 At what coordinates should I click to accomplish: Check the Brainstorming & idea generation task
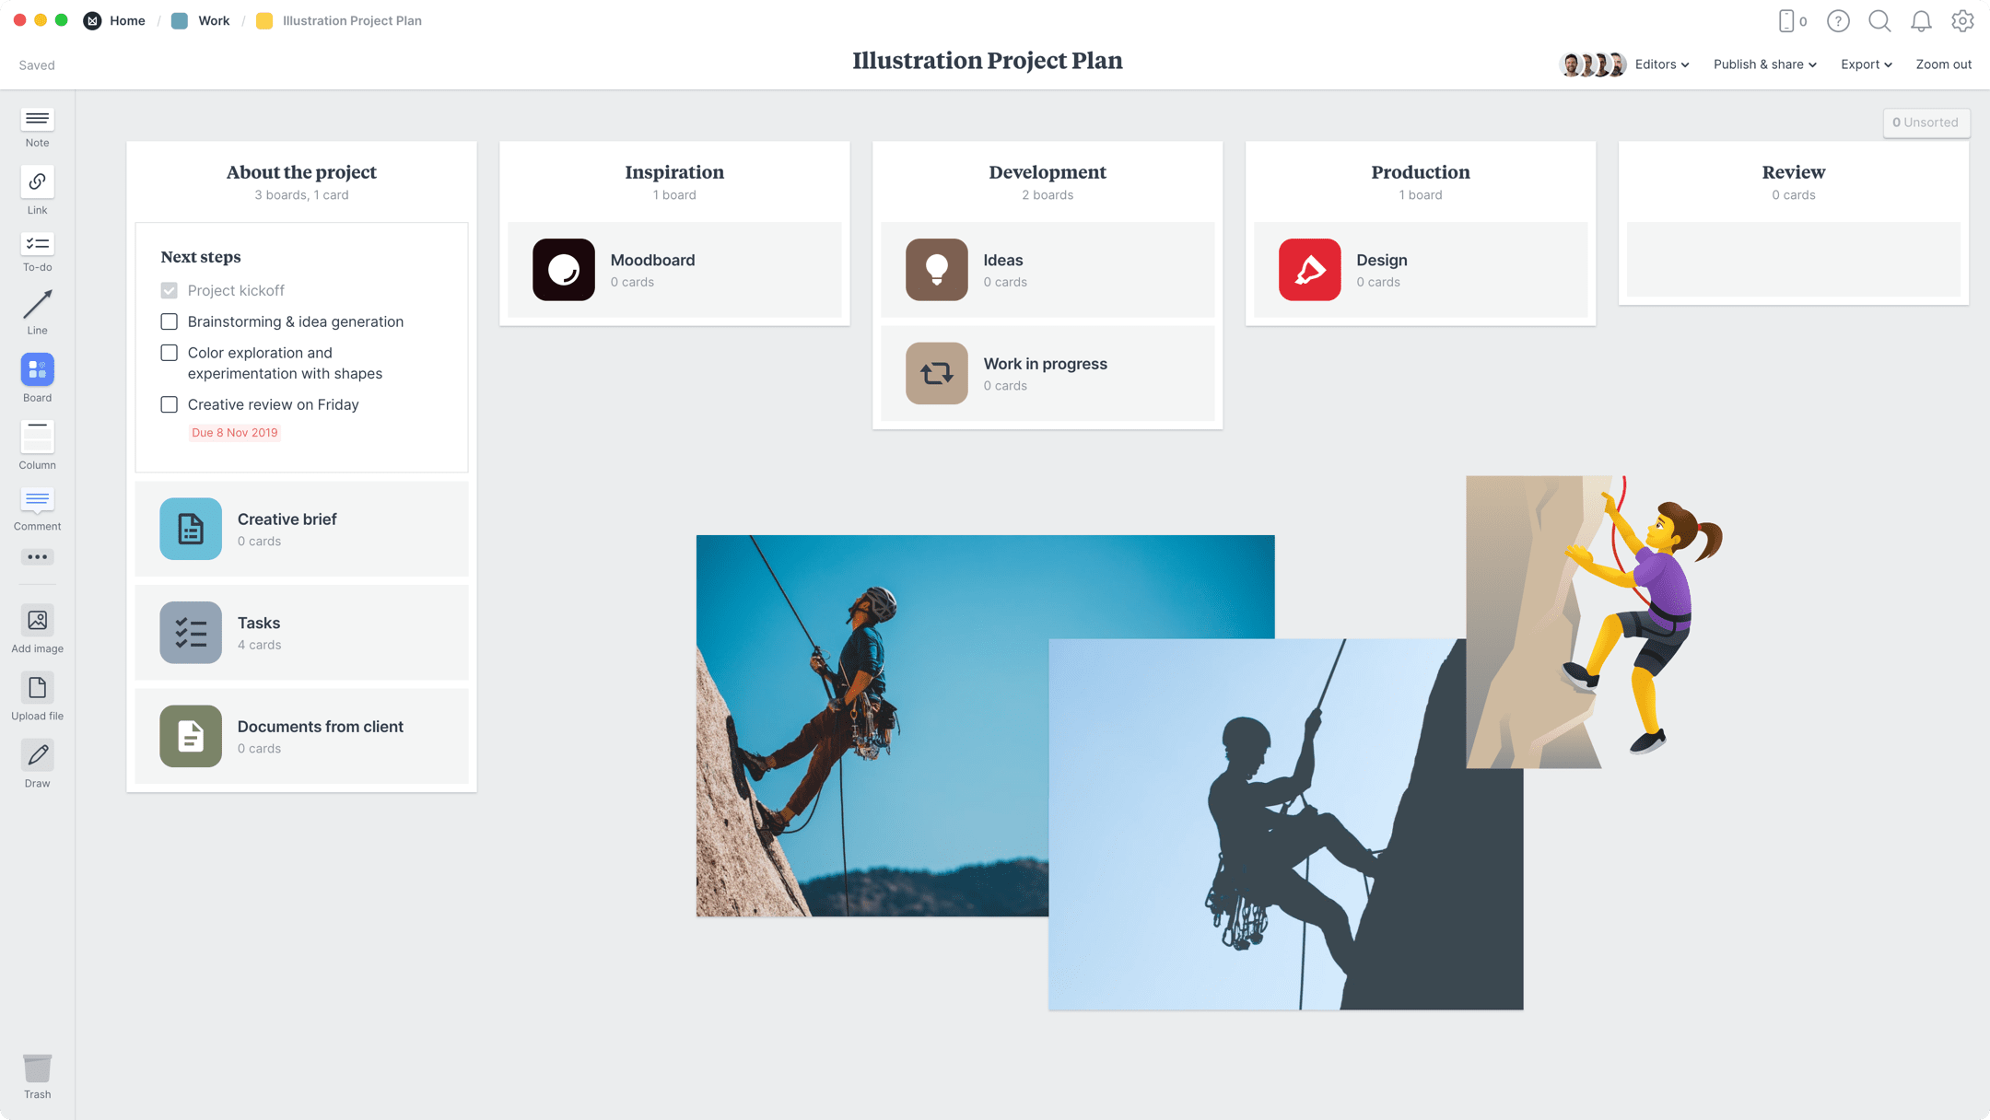(169, 321)
